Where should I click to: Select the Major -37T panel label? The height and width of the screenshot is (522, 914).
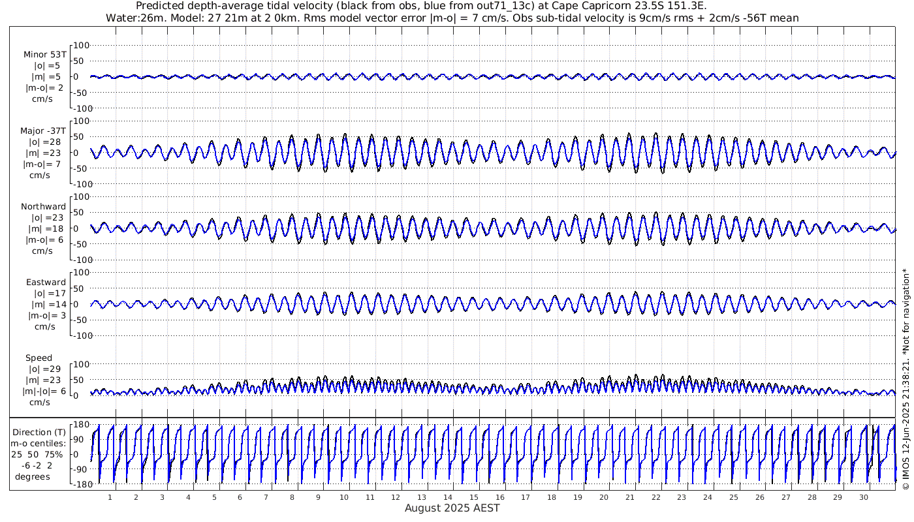point(43,131)
